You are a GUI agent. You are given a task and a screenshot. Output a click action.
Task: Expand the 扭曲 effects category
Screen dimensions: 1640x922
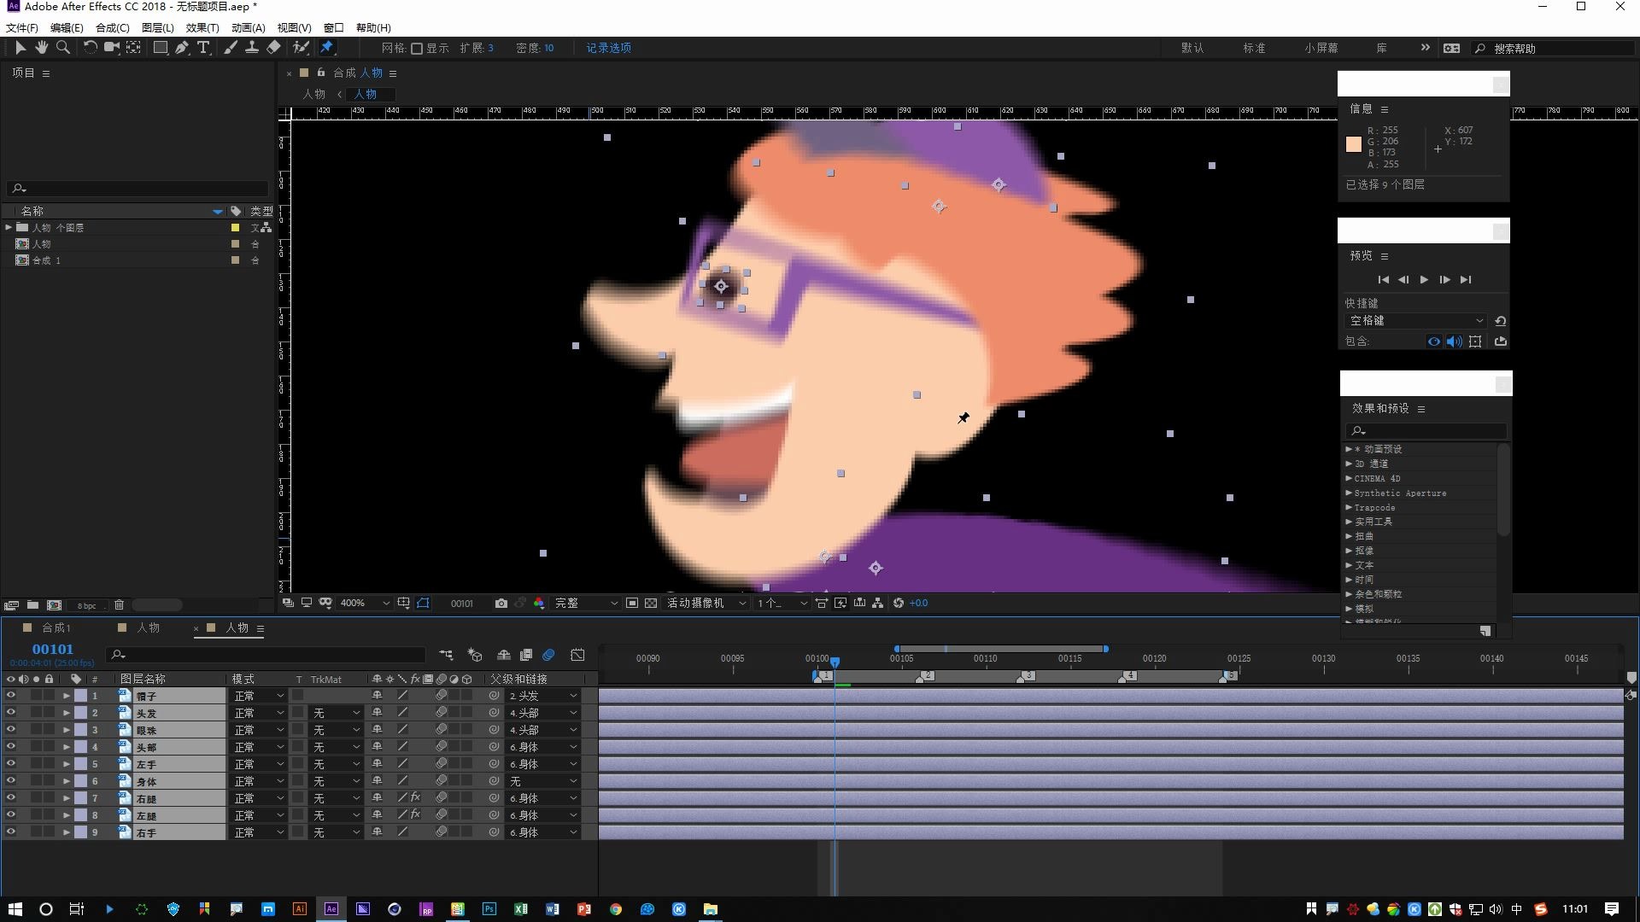point(1350,536)
